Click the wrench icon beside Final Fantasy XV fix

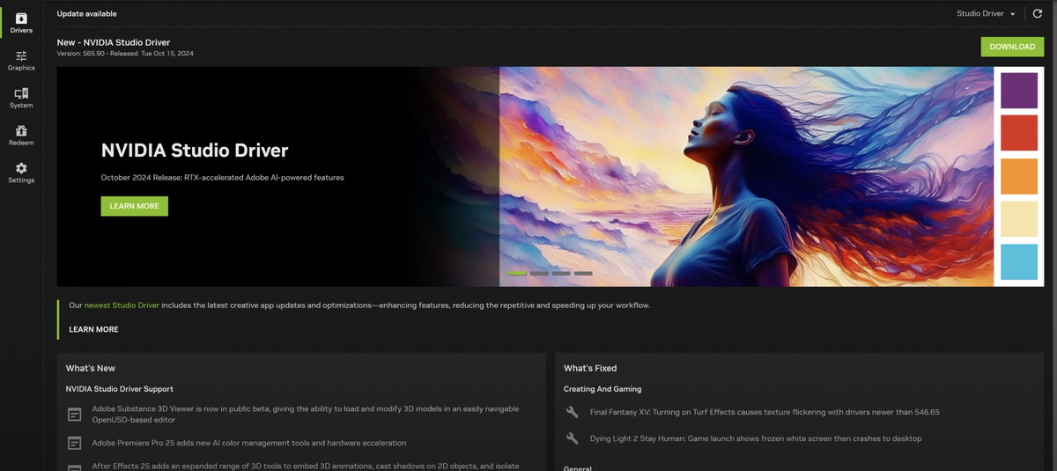[x=573, y=412]
